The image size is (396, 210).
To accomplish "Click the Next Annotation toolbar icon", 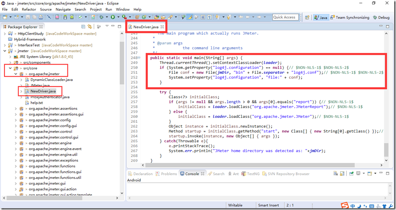I will 217,17.
